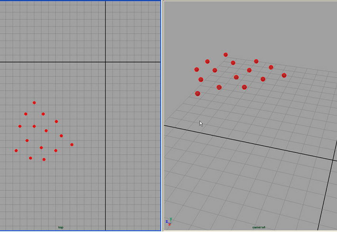This screenshot has width=337, height=232.
Task: Click the XYZ axis indicator icon in camera view
Action: pos(168,222)
